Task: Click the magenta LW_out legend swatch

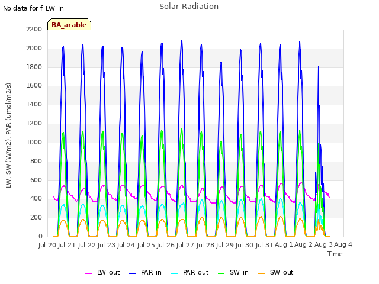Action: click(88, 273)
